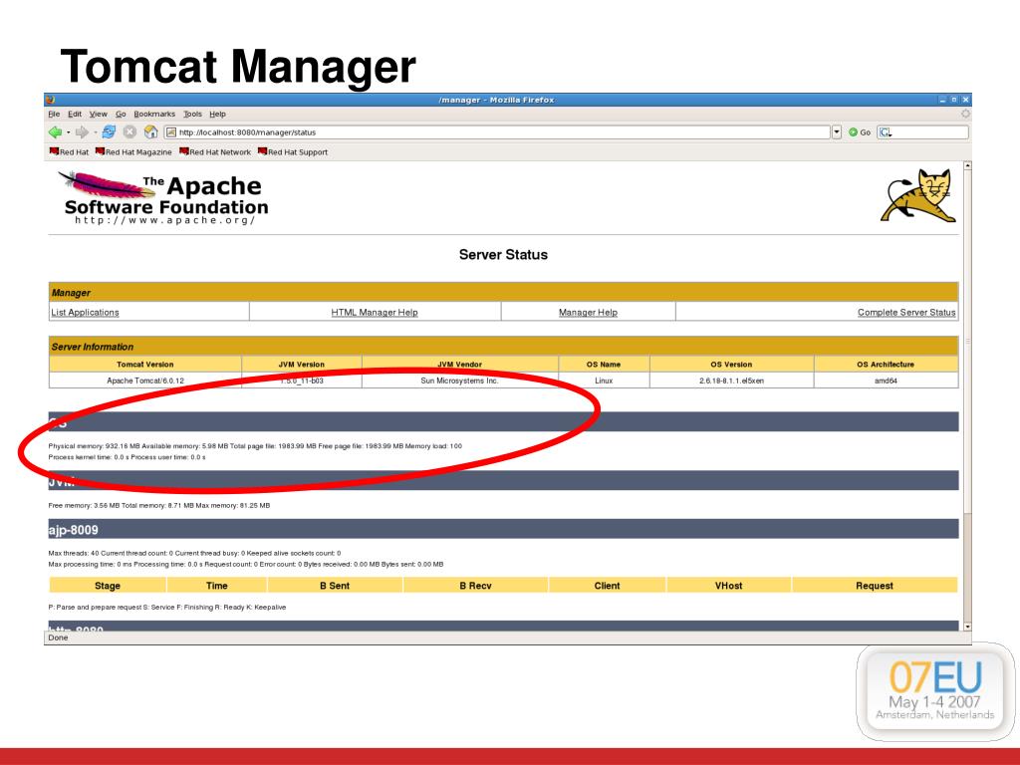The image size is (1020, 765).
Task: Open the Forward history dropdown arrow
Action: tap(95, 132)
